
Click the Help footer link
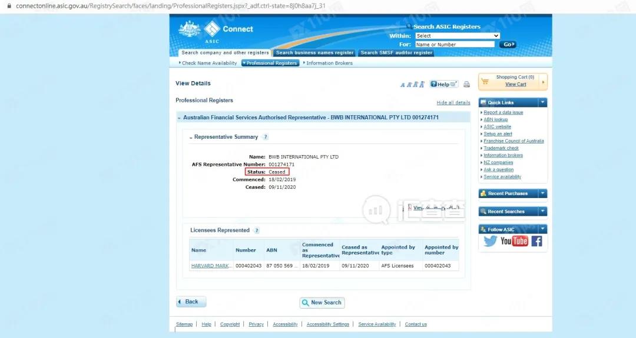tap(207, 324)
